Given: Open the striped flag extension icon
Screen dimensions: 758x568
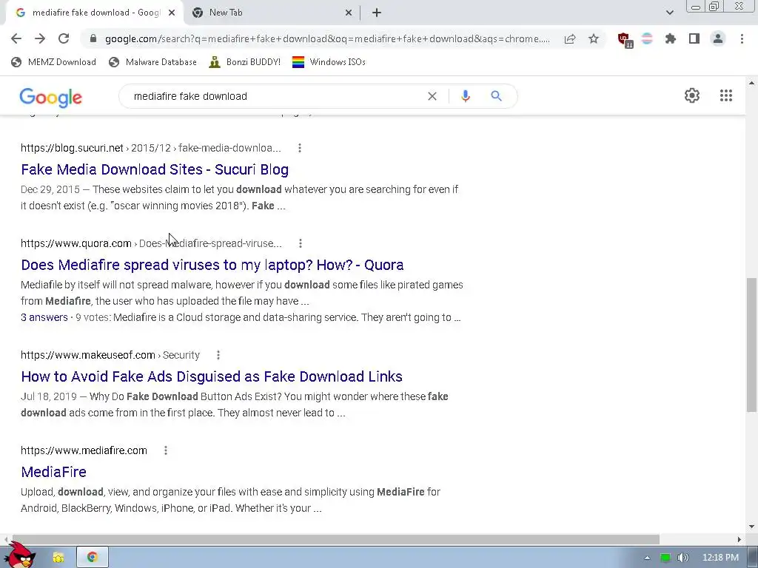Looking at the screenshot, I should point(647,38).
